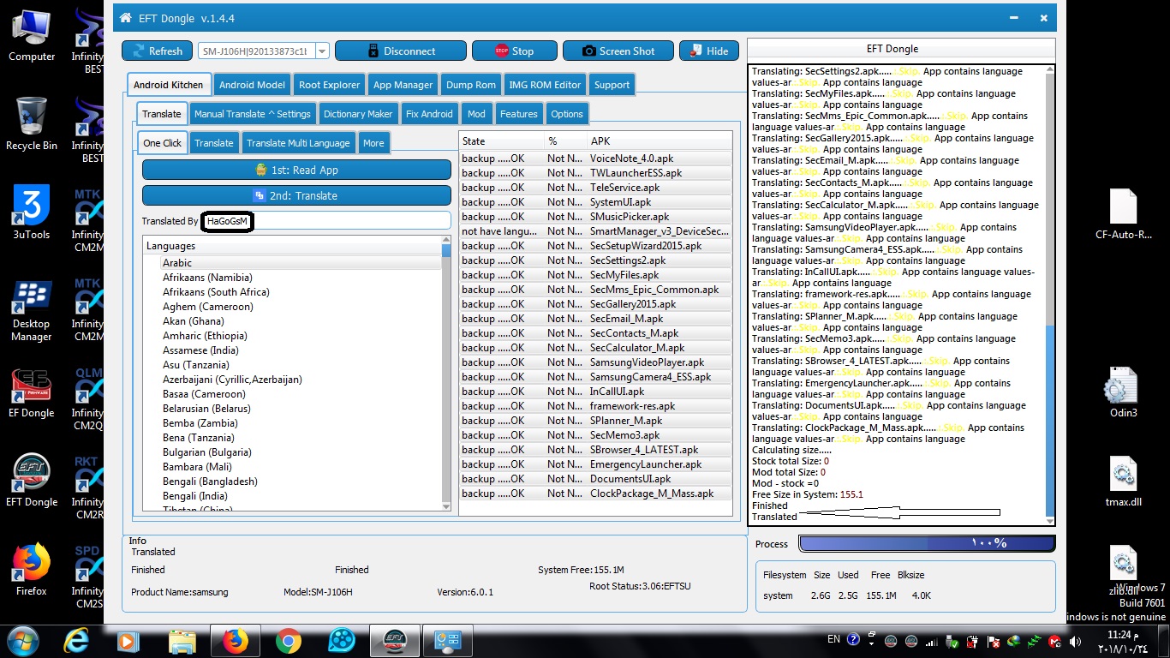The image size is (1170, 658).
Task: Click the Refresh button
Action: pyautogui.click(x=157, y=51)
